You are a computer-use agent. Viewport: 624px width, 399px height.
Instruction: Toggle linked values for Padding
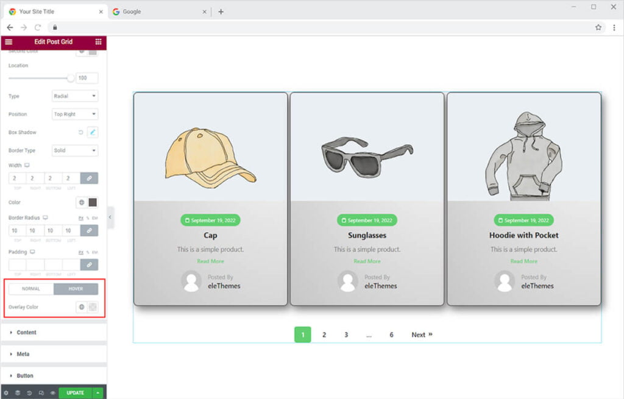tap(89, 265)
